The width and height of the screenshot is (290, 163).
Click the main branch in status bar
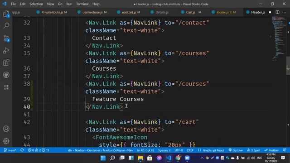pos(10,150)
